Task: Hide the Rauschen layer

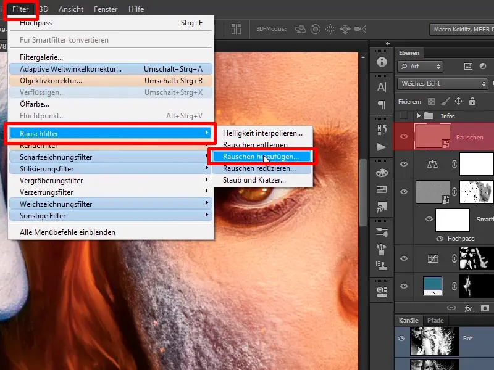Action: pyautogui.click(x=404, y=136)
